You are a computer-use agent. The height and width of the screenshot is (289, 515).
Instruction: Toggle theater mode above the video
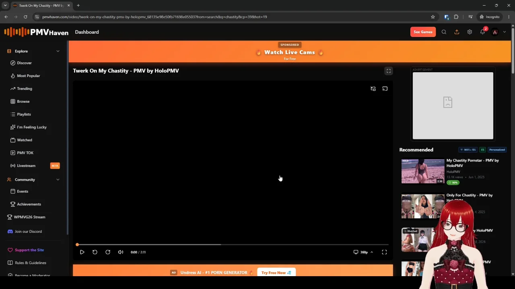pyautogui.click(x=389, y=71)
